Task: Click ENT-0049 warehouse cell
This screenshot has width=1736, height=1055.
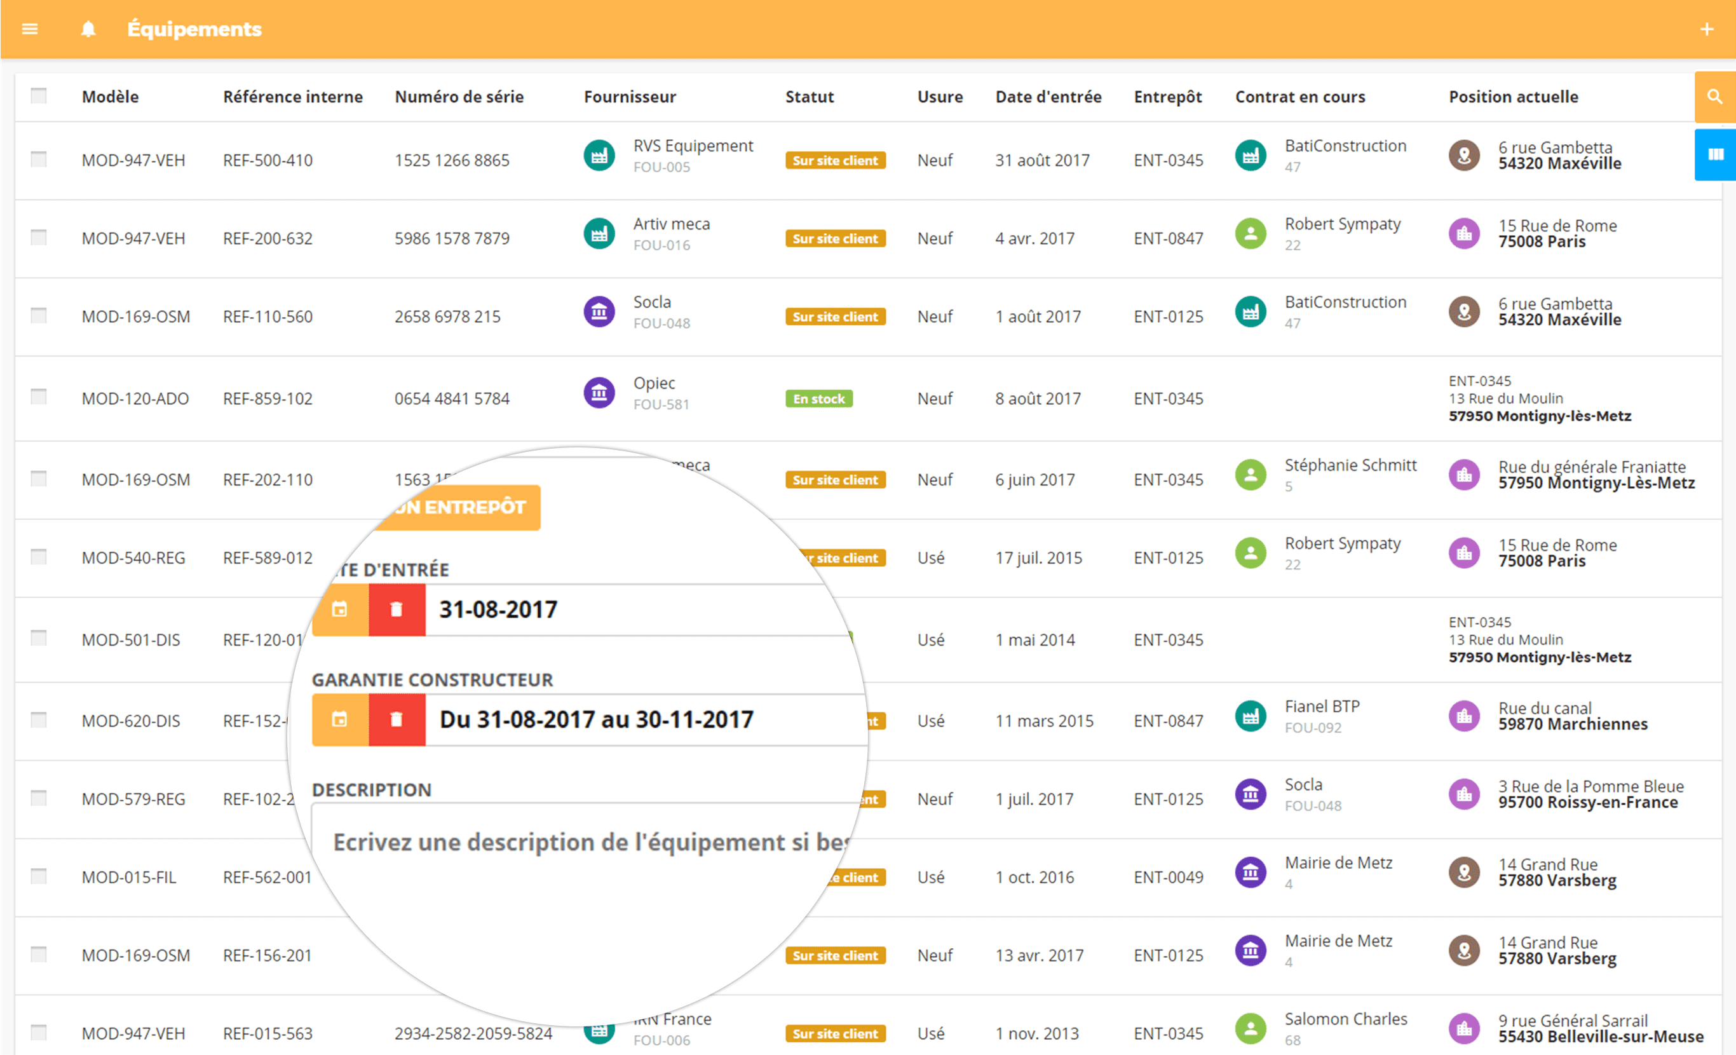Action: (x=1168, y=878)
